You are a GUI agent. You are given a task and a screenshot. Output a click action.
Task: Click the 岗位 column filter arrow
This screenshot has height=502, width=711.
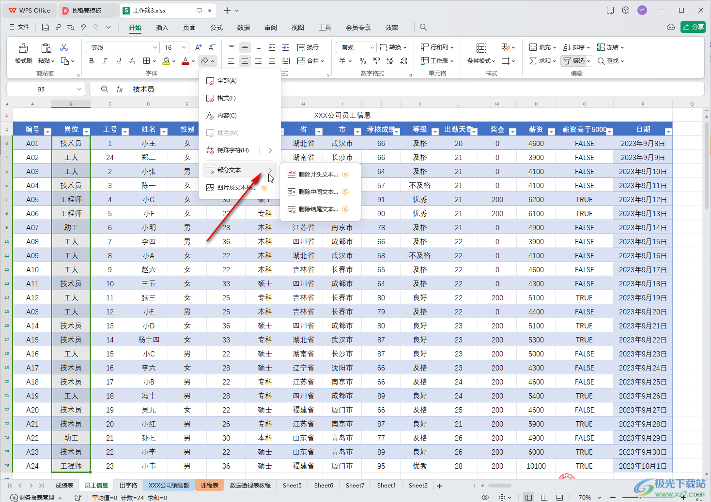pos(86,132)
